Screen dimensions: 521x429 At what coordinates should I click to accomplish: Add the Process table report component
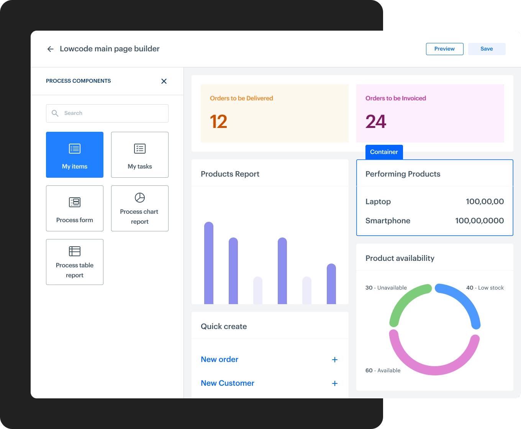(x=75, y=262)
